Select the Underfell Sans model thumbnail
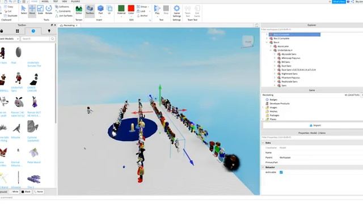Viewport: 363px width, 204px height. tap(18, 78)
